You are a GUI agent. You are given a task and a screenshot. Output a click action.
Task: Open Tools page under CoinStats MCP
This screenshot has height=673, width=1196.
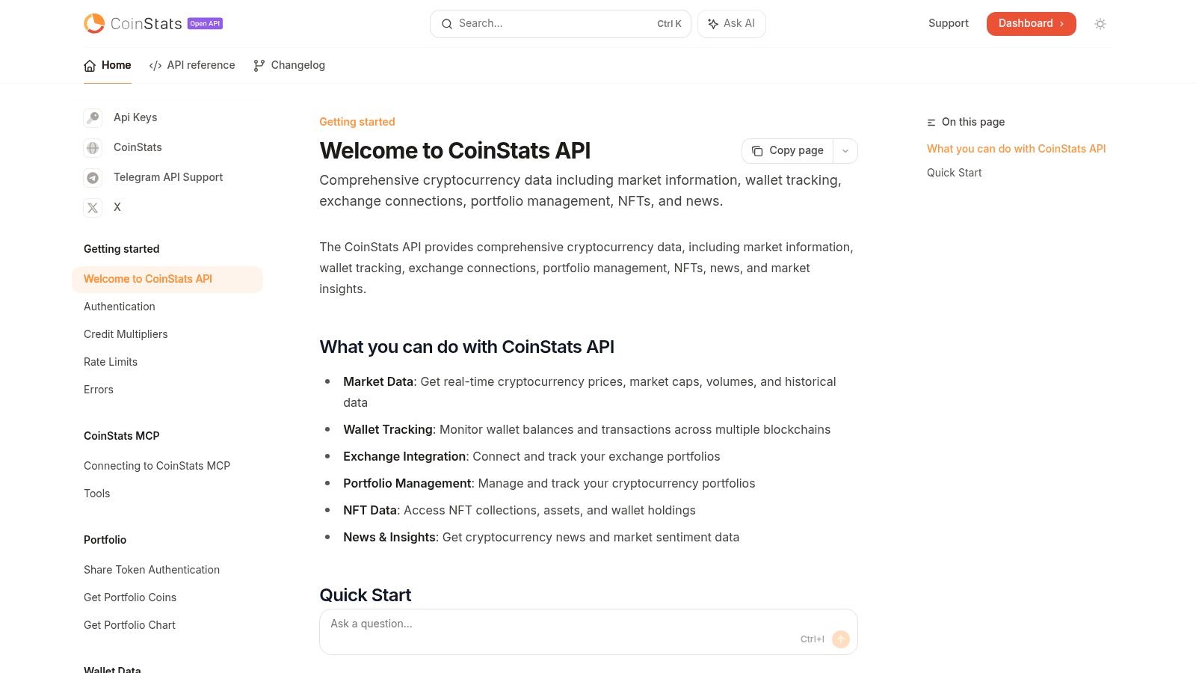coord(97,494)
